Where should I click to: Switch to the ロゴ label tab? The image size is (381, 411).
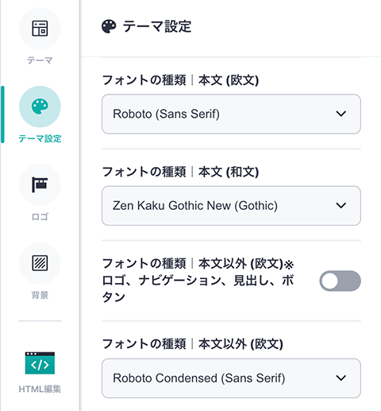pyautogui.click(x=40, y=217)
